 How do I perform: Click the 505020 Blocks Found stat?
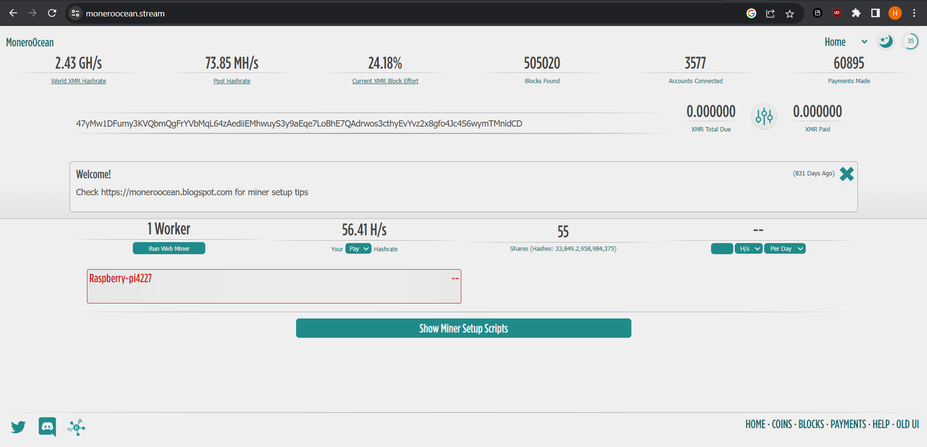[x=542, y=63]
